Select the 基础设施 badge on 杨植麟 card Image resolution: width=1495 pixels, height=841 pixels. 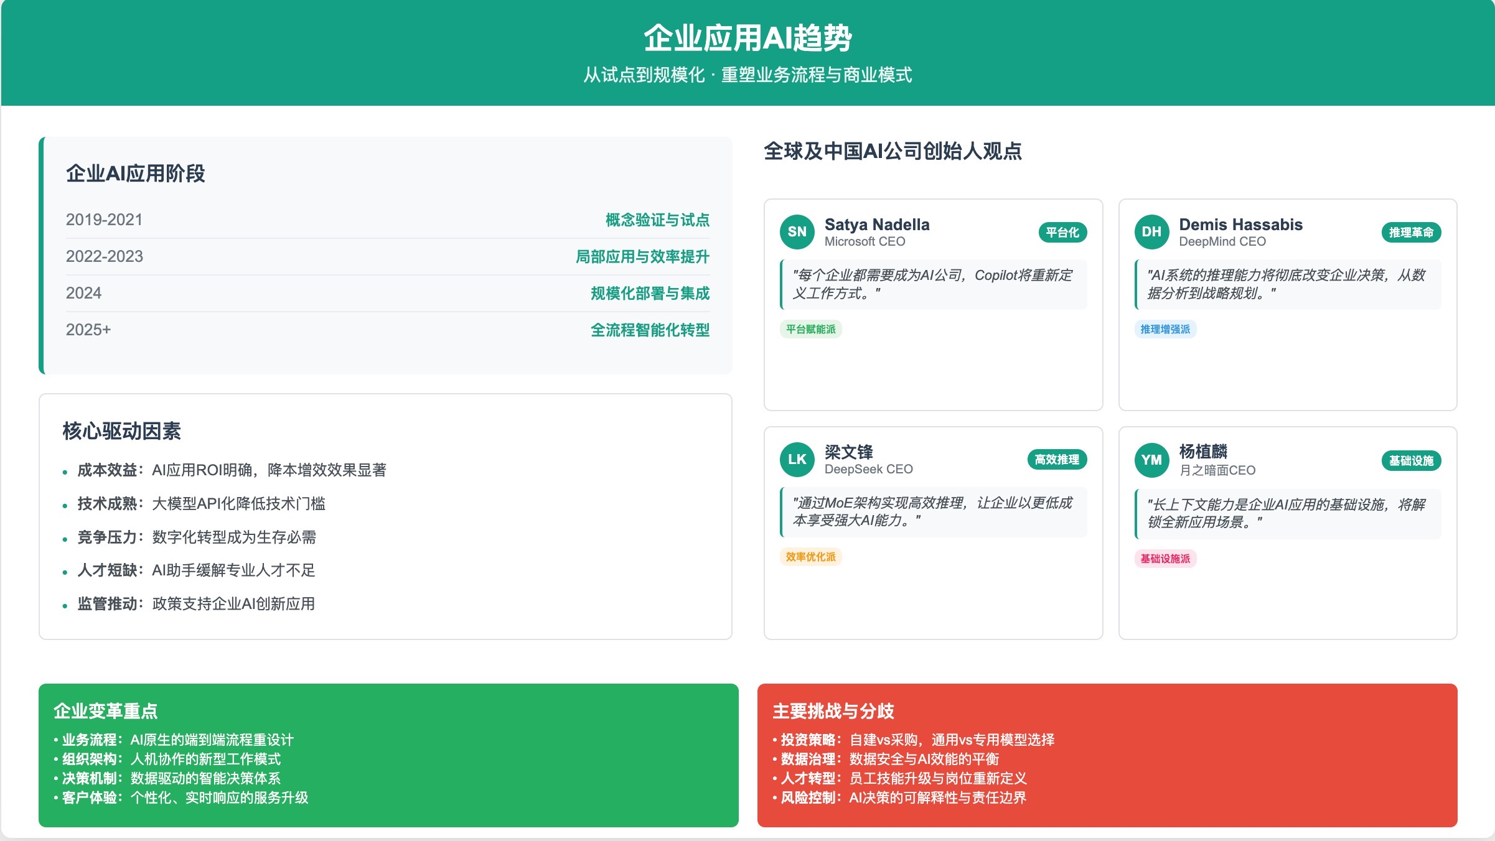[x=1411, y=461]
